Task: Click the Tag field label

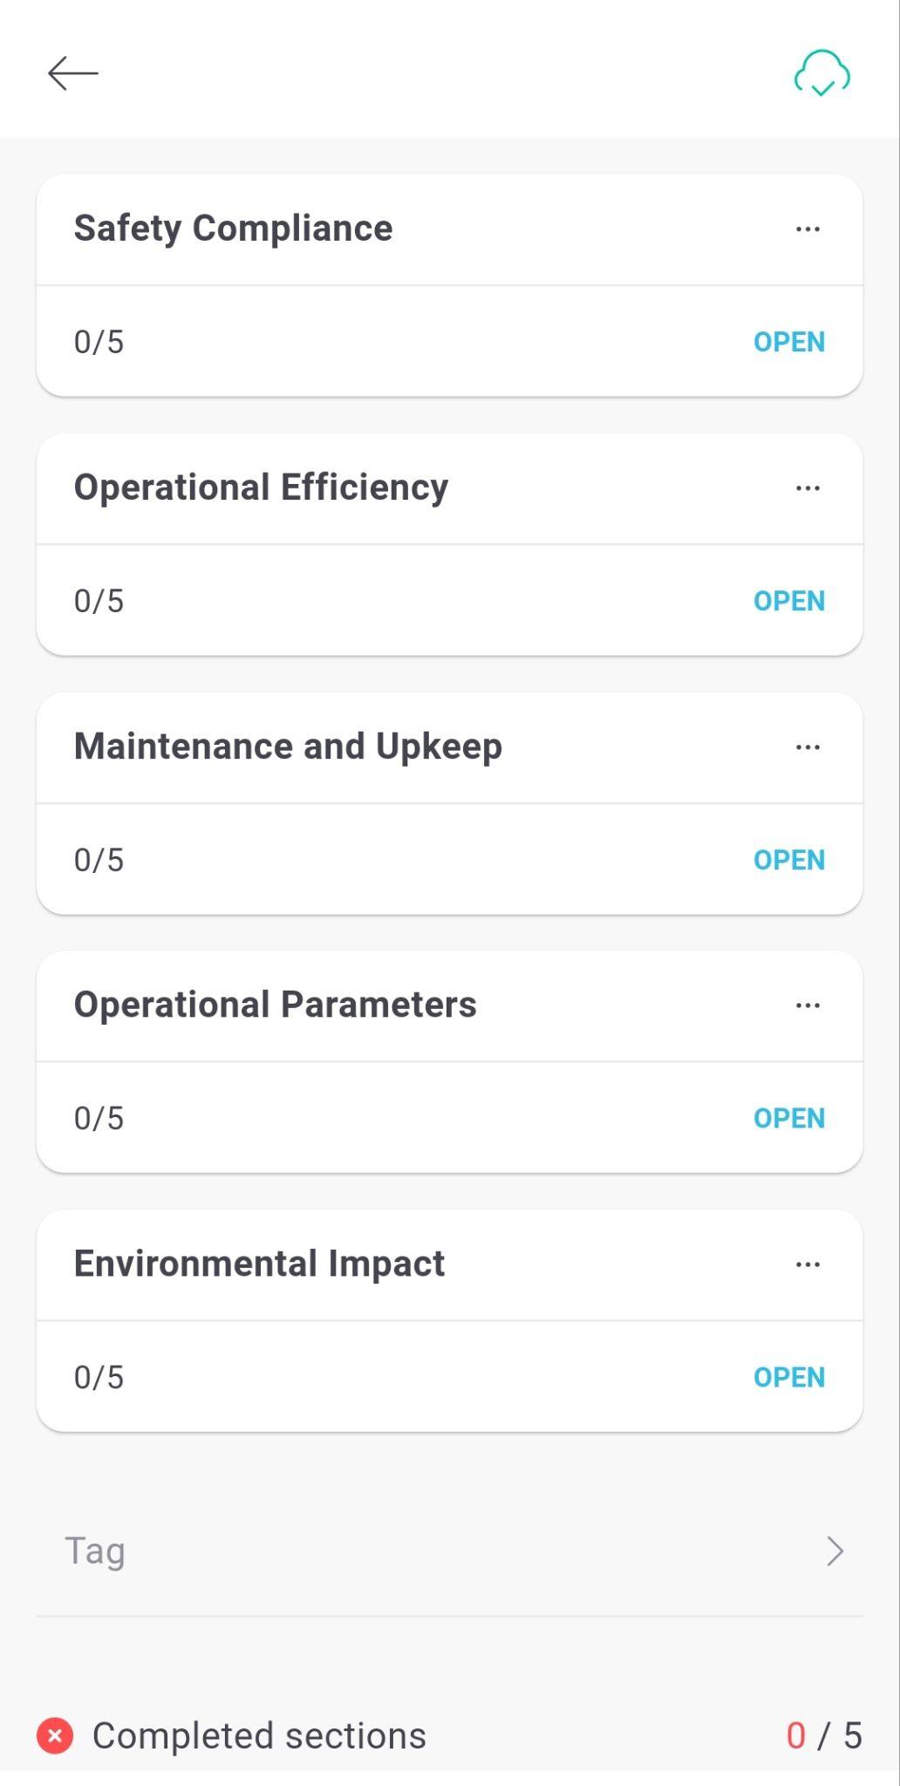Action: point(95,1552)
